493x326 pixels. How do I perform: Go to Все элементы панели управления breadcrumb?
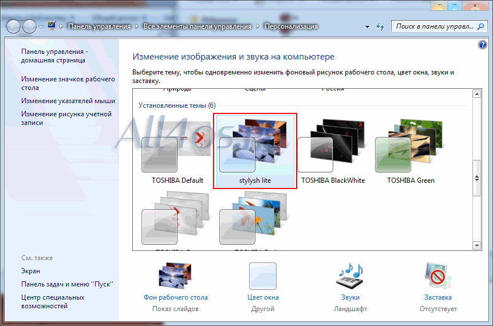coord(198,26)
